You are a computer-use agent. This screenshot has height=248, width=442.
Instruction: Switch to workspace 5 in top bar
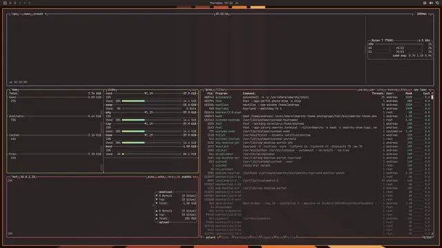29,3
